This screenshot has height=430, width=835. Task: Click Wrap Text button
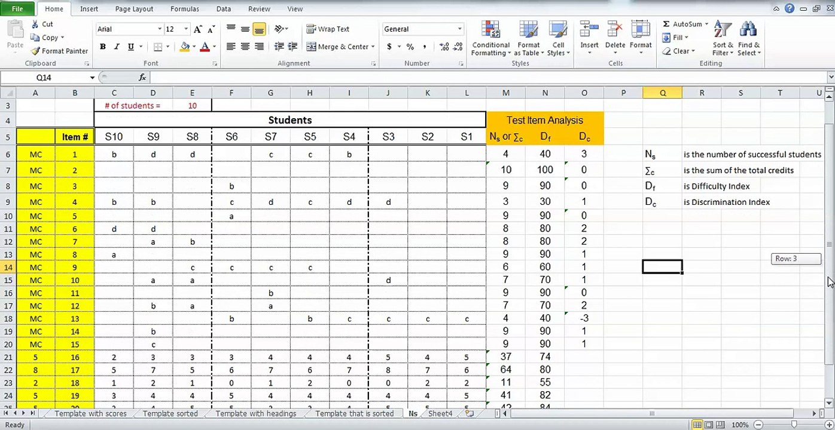point(328,29)
